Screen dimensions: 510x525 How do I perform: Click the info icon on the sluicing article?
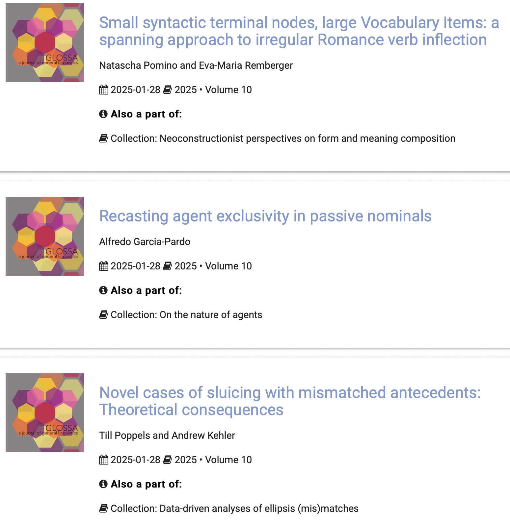pyautogui.click(x=103, y=484)
